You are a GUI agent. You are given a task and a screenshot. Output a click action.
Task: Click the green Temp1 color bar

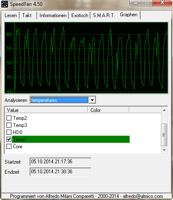(x=71, y=139)
